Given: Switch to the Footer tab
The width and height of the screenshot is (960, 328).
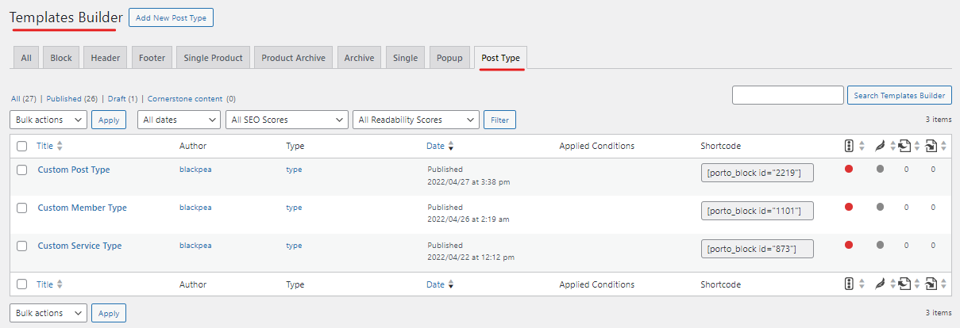Looking at the screenshot, I should coord(152,58).
